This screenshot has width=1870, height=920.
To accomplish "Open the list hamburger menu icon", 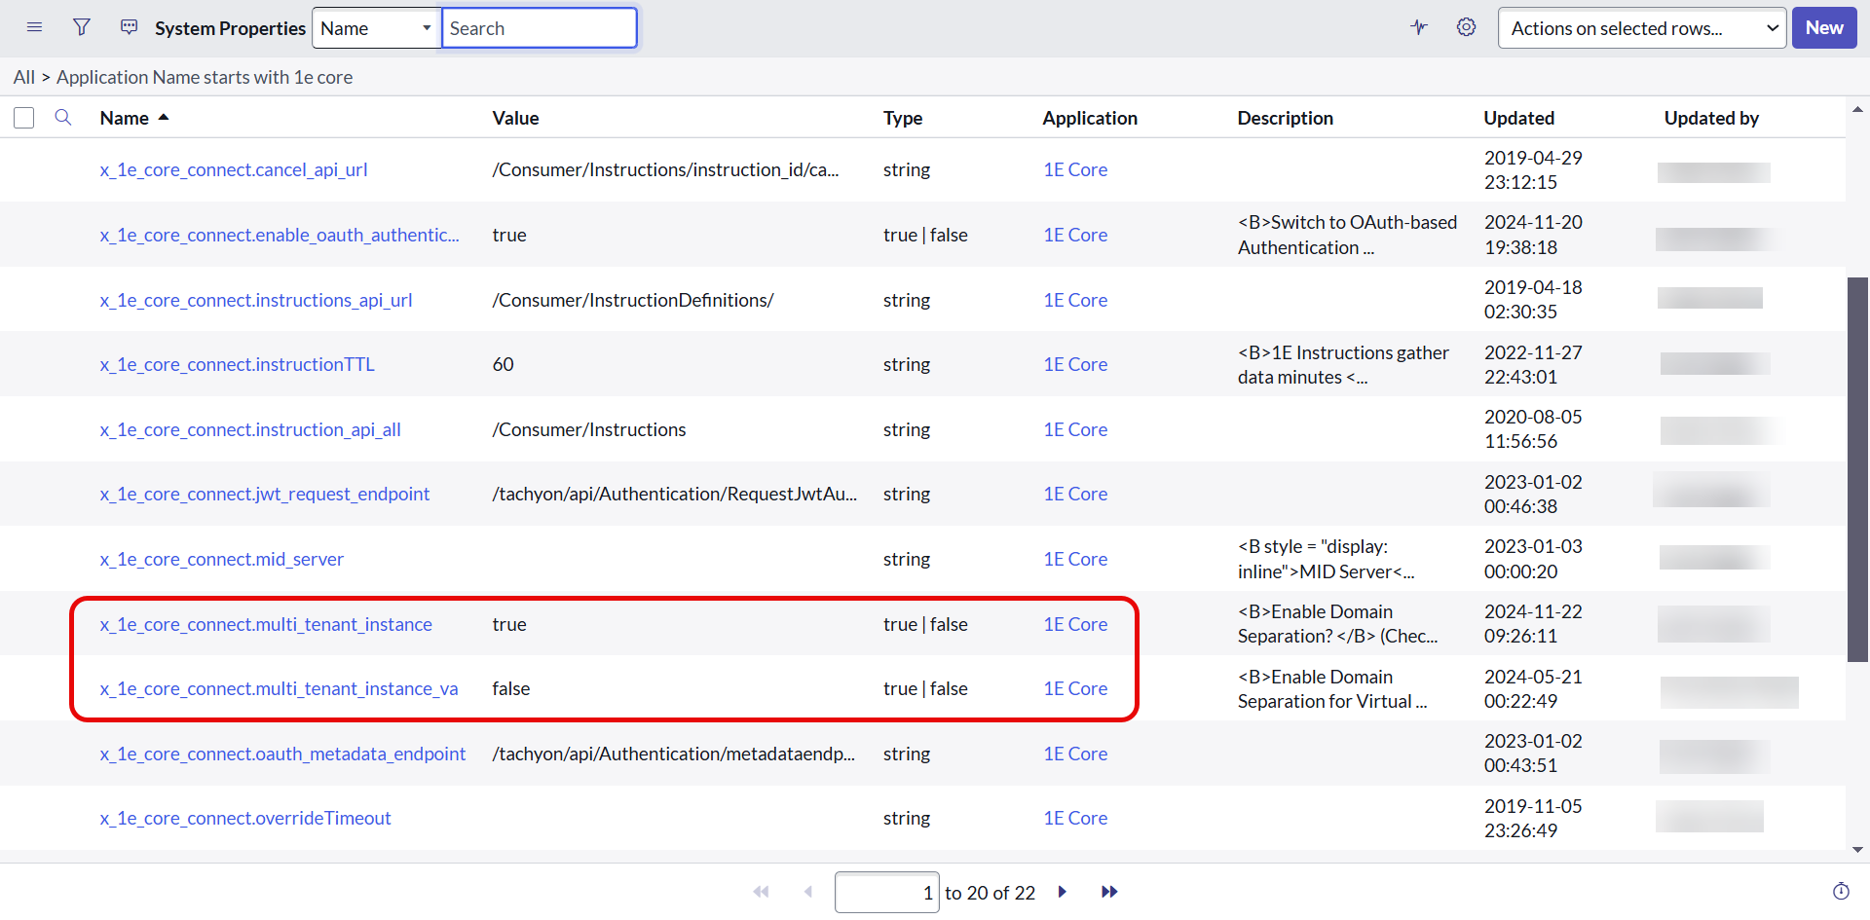I will (34, 27).
